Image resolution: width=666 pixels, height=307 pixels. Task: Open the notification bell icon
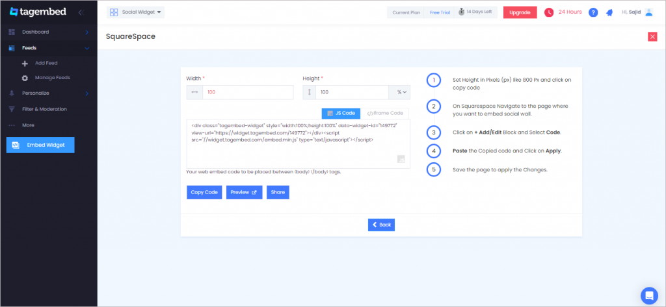coord(609,13)
